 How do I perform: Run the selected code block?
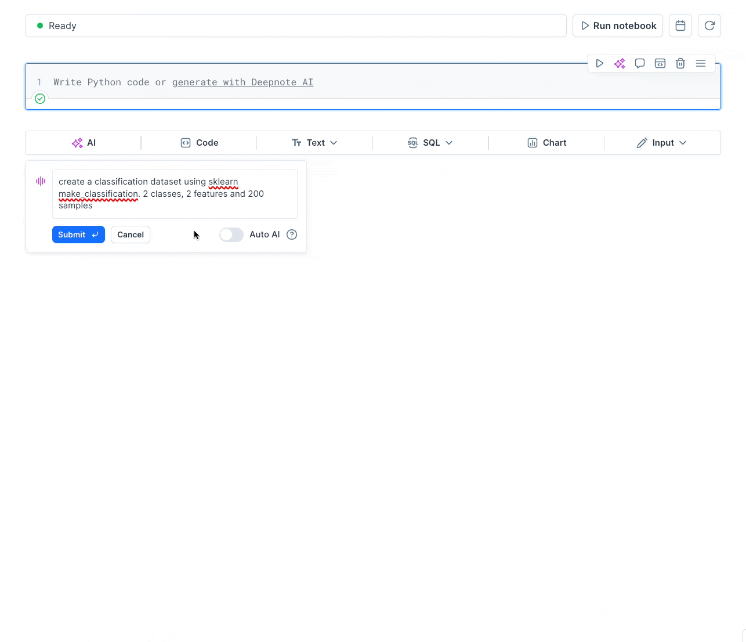599,63
